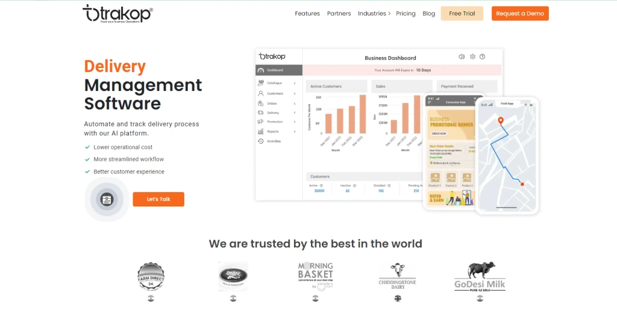The image size is (617, 313).
Task: Click the 'Lower operational cost' checkmark item
Action: (x=119, y=147)
